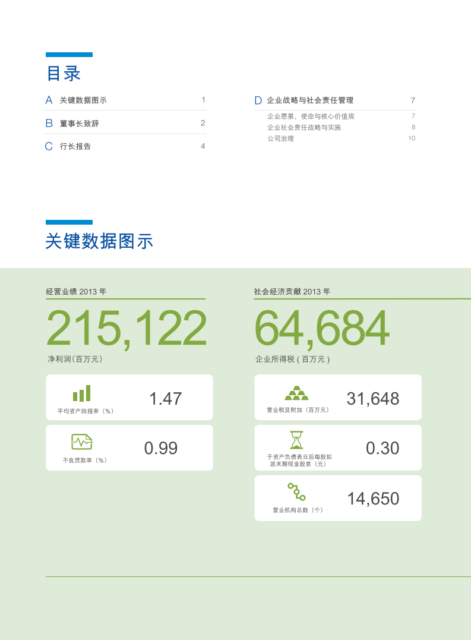Click page number 10 for 公司治理
This screenshot has height=640, width=471.
412,138
